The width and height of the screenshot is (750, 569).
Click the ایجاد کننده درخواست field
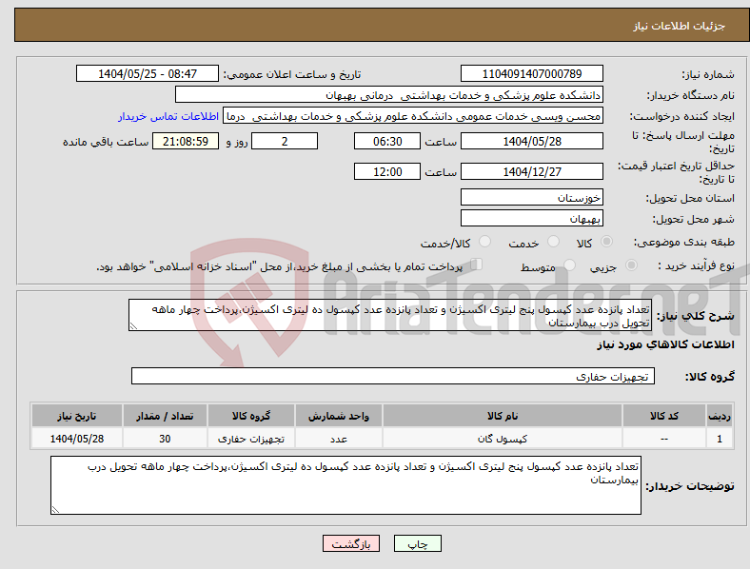(x=413, y=116)
